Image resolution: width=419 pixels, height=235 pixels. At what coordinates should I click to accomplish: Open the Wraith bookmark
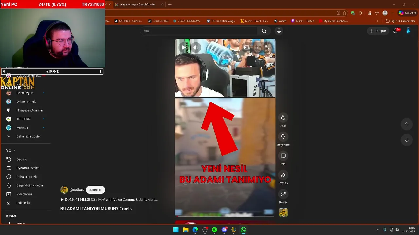click(280, 21)
